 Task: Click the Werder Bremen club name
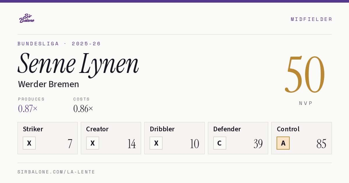(x=49, y=84)
